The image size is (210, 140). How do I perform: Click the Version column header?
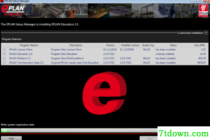[x=110, y=45]
